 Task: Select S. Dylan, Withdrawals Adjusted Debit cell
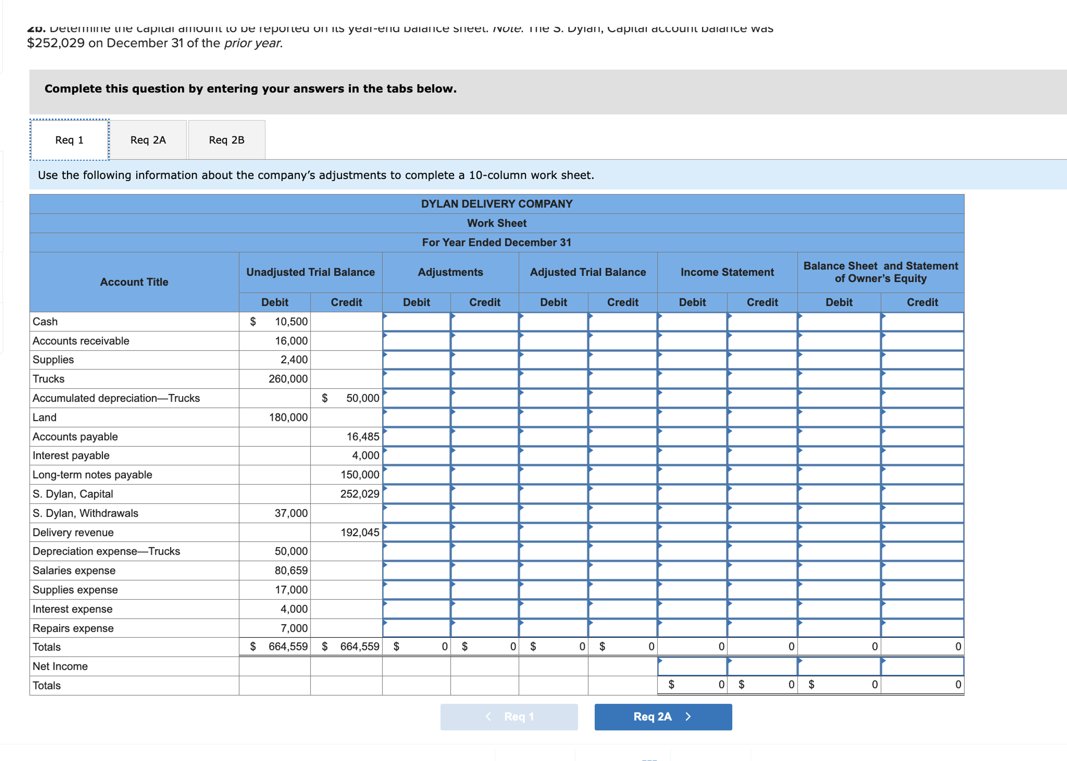553,513
